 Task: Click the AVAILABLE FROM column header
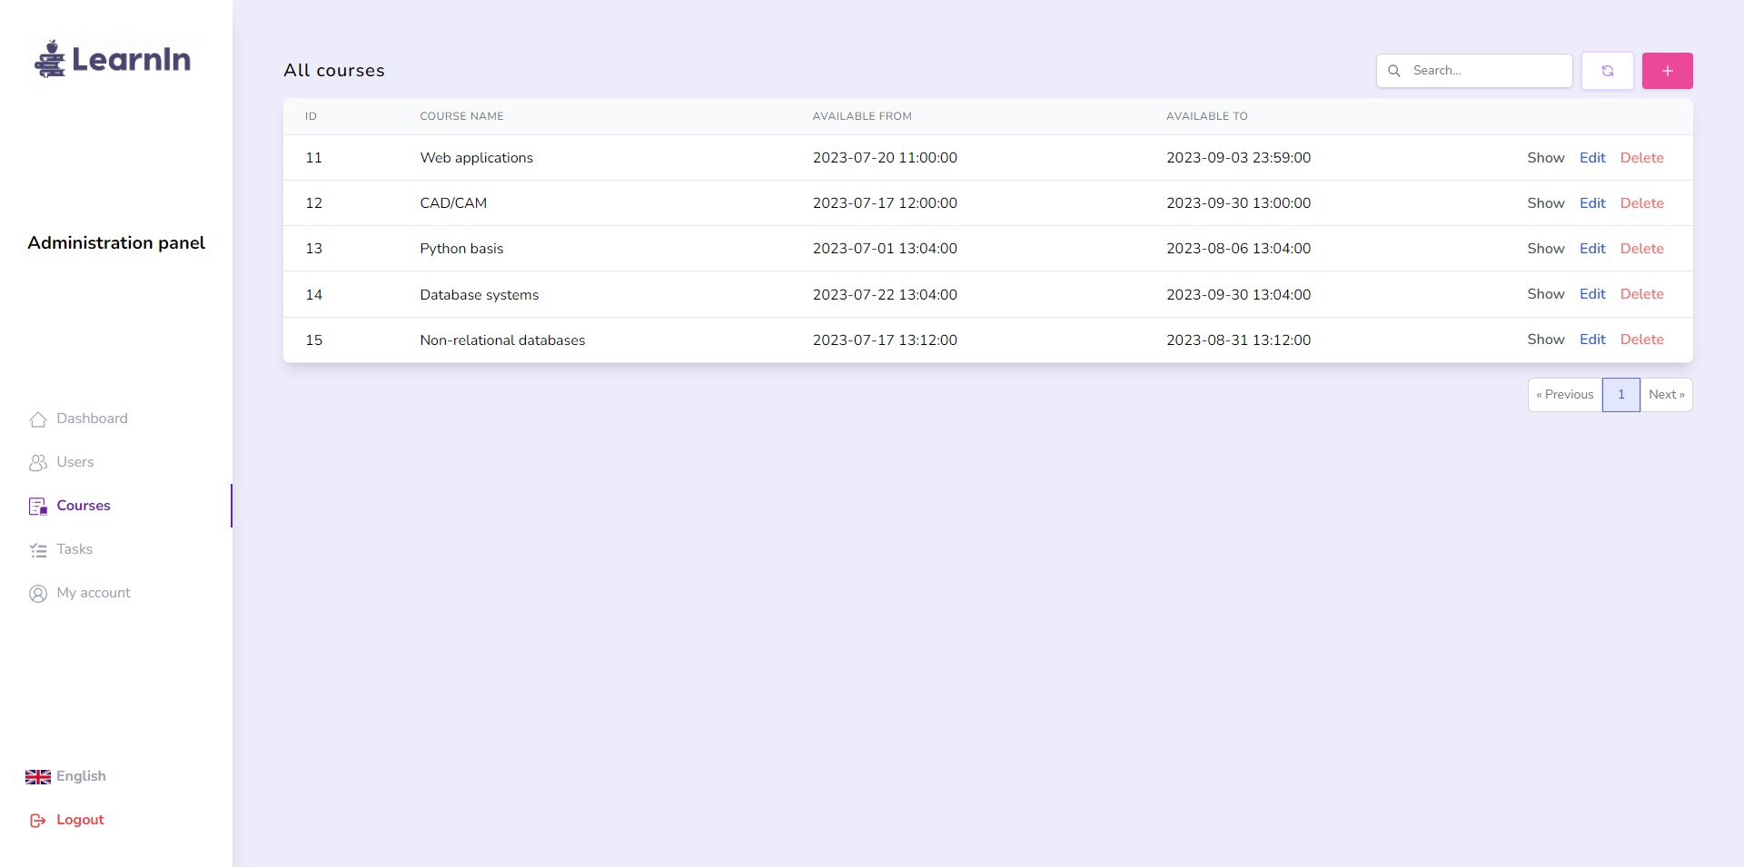tap(862, 116)
